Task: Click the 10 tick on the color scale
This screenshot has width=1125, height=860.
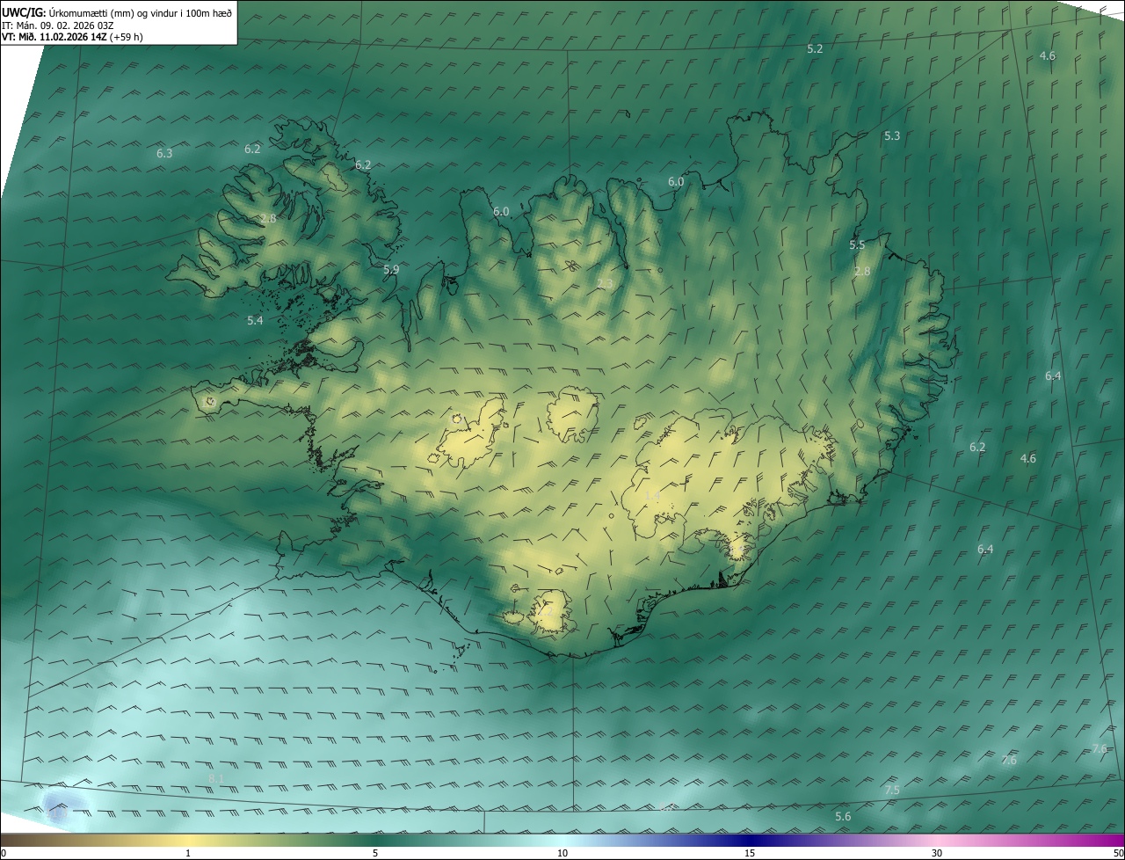Action: point(562,853)
